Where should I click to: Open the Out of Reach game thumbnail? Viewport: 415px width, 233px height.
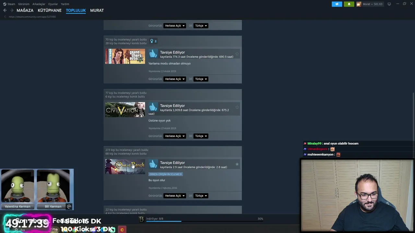pyautogui.click(x=125, y=167)
